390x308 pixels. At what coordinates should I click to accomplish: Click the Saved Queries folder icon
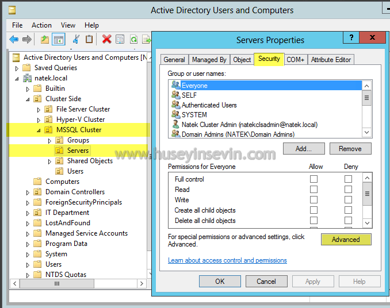coord(26,68)
